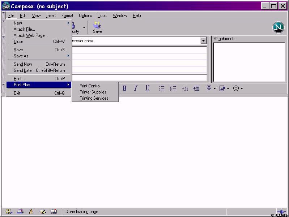Increase text indent with indent icon
The height and width of the screenshot is (217, 289).
click(196, 88)
